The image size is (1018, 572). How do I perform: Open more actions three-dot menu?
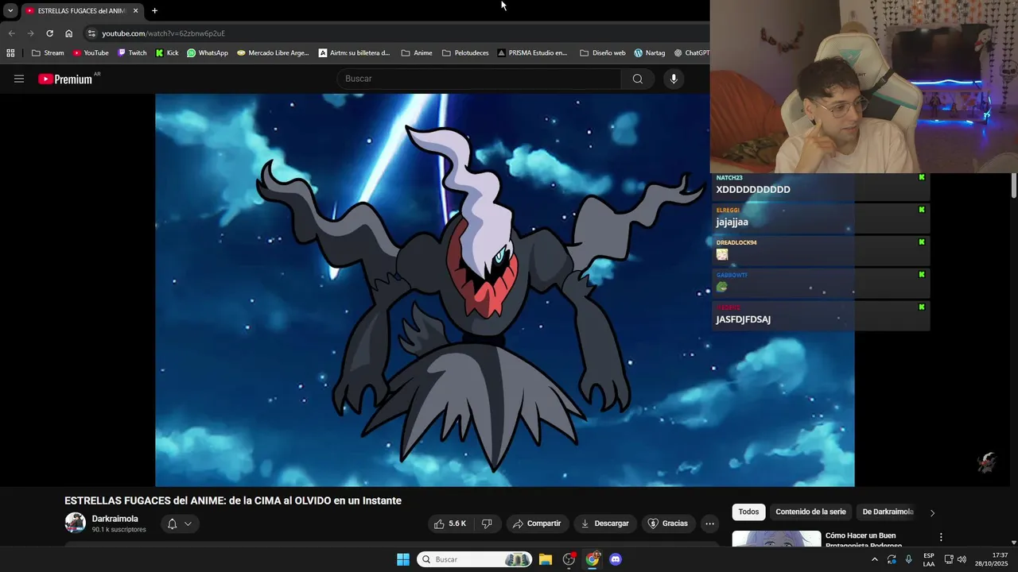click(709, 524)
